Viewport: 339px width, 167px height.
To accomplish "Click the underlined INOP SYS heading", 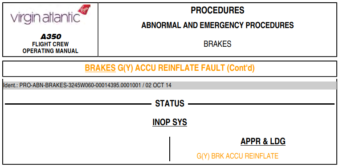I will pos(170,122).
